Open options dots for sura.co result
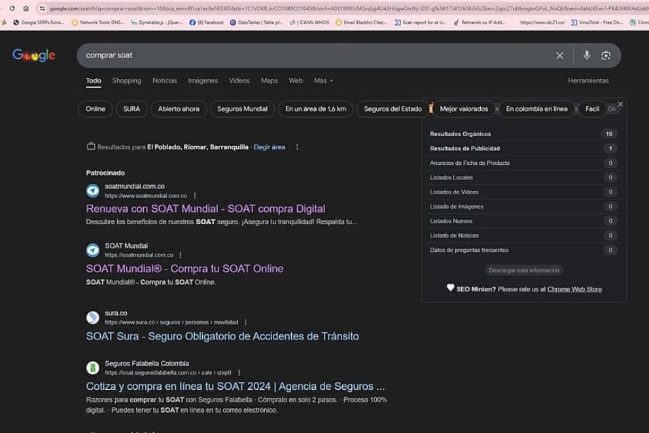This screenshot has width=649, height=433. coord(245,322)
